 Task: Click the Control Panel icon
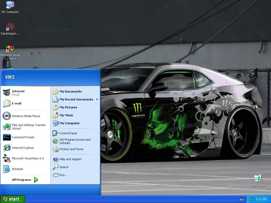click(56, 133)
